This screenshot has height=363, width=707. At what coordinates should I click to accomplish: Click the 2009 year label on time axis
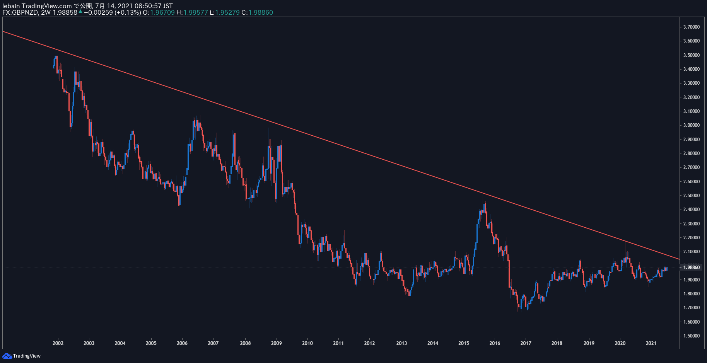click(x=276, y=343)
